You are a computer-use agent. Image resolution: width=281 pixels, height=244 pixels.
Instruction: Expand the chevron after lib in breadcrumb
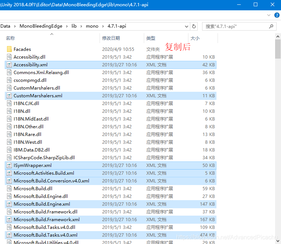(81, 26)
